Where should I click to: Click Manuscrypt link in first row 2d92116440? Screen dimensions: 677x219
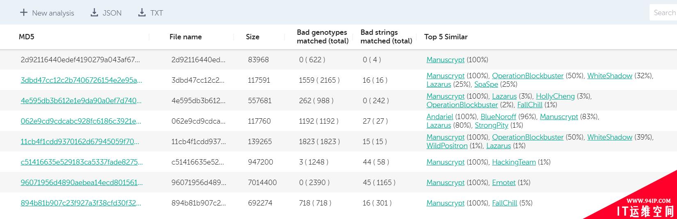click(x=446, y=60)
